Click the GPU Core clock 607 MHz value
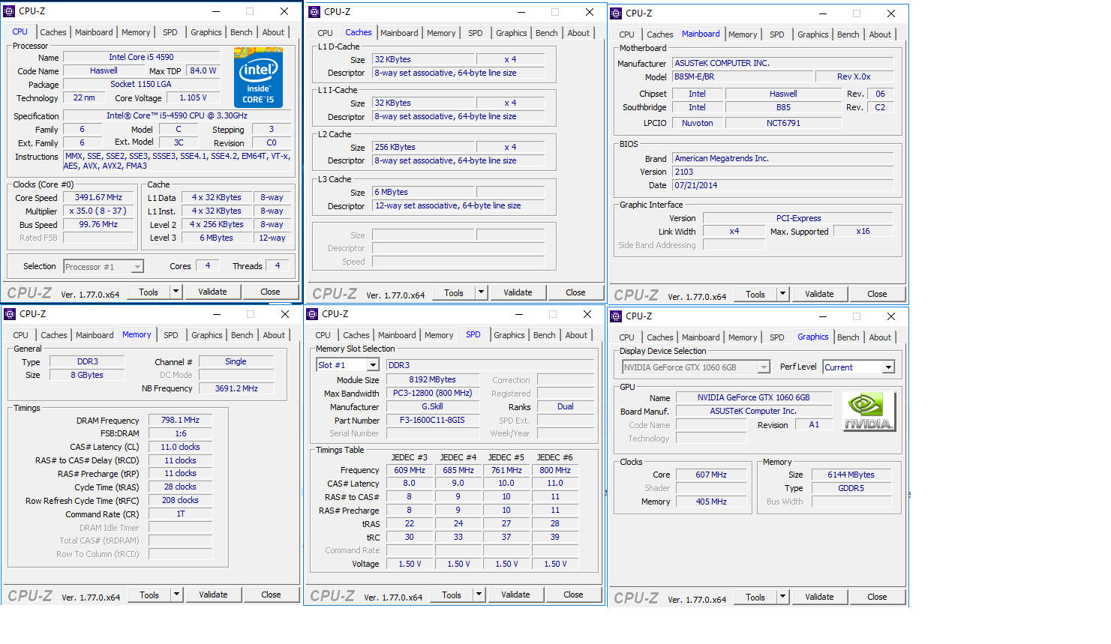This screenshot has width=1111, height=644. (x=711, y=475)
